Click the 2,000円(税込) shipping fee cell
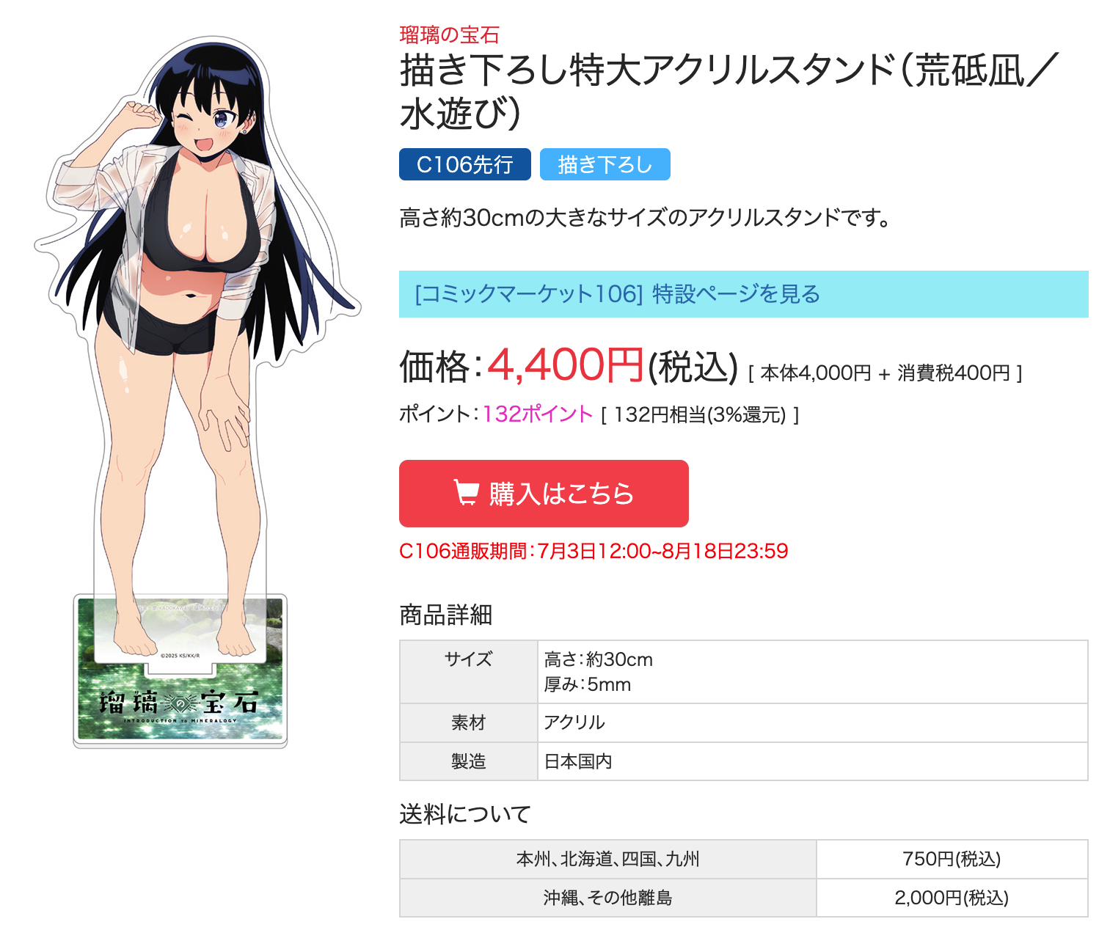Screen dimensions: 1099x930 click(x=952, y=898)
